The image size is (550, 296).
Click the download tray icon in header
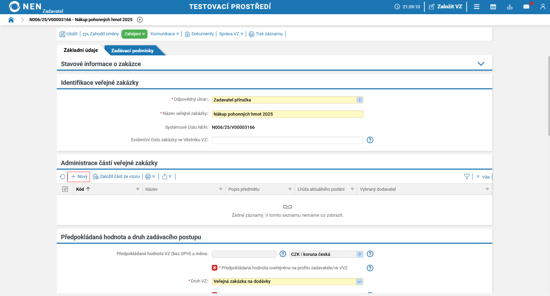510,7
